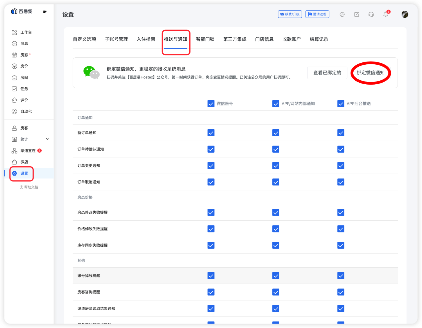Uncheck APP/网站内部通知 for 订单取消通知
Viewport: 422px width, 328px height.
tap(276, 182)
